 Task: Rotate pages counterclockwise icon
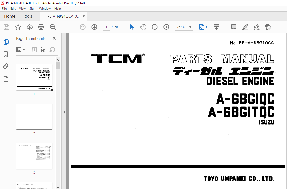pos(52,50)
